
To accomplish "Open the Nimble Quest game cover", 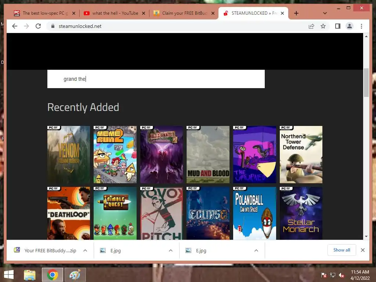I will point(115,213).
